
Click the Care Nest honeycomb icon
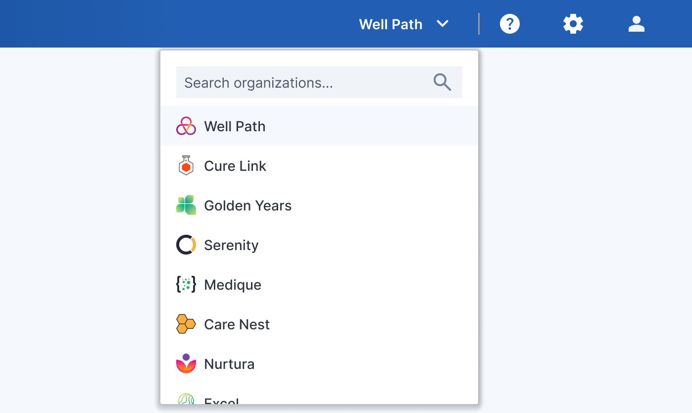186,324
